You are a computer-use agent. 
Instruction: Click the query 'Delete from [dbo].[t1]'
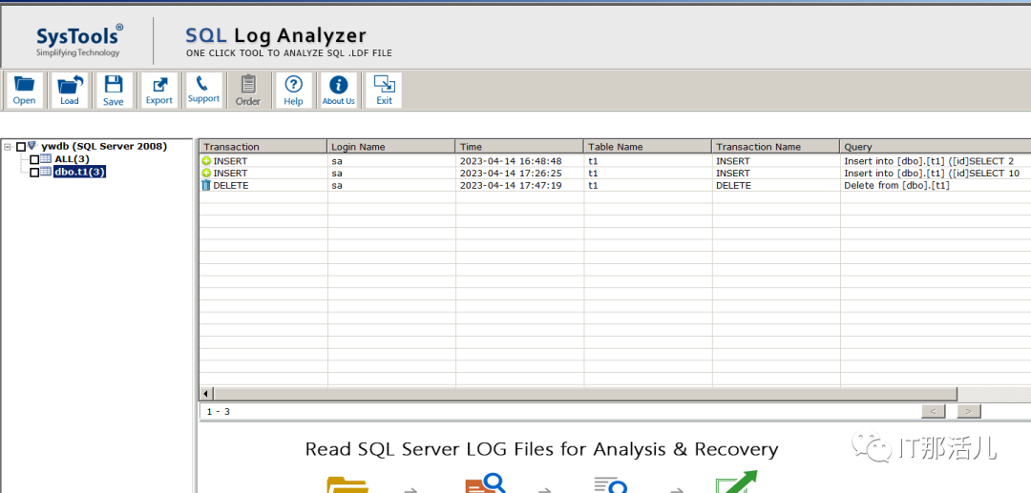(x=896, y=186)
